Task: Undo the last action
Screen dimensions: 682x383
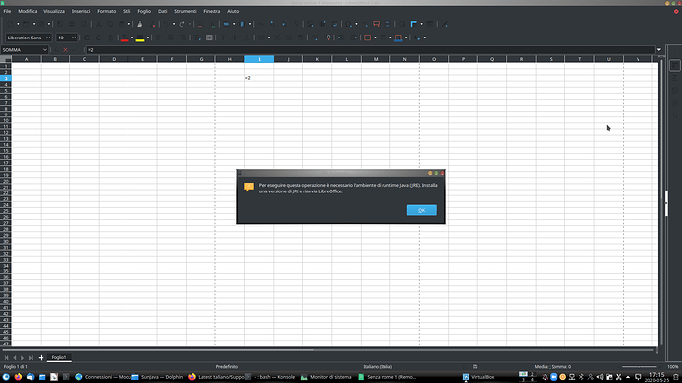Action: pos(166,24)
